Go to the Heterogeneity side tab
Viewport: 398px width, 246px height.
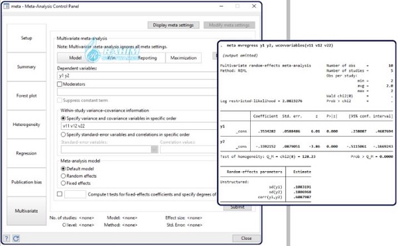[27, 125]
